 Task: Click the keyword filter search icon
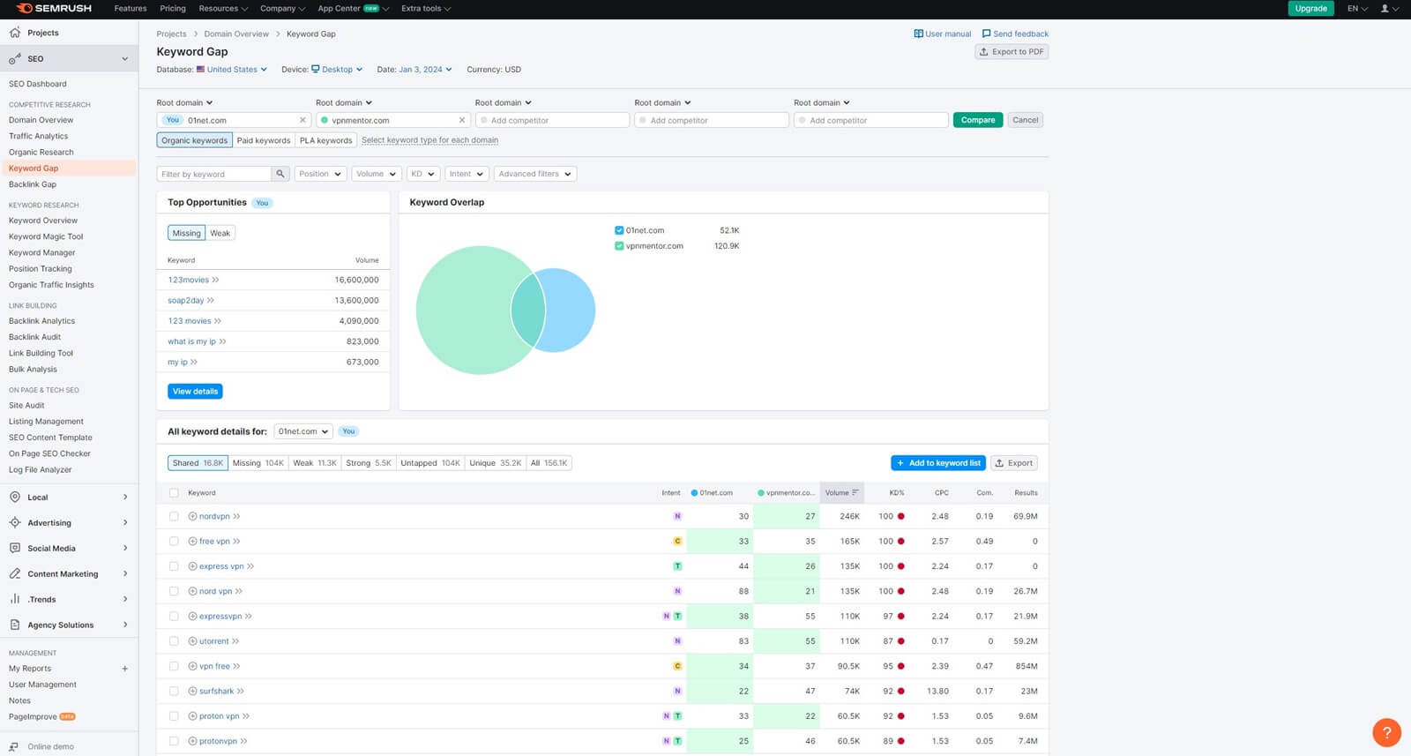pyautogui.click(x=280, y=174)
